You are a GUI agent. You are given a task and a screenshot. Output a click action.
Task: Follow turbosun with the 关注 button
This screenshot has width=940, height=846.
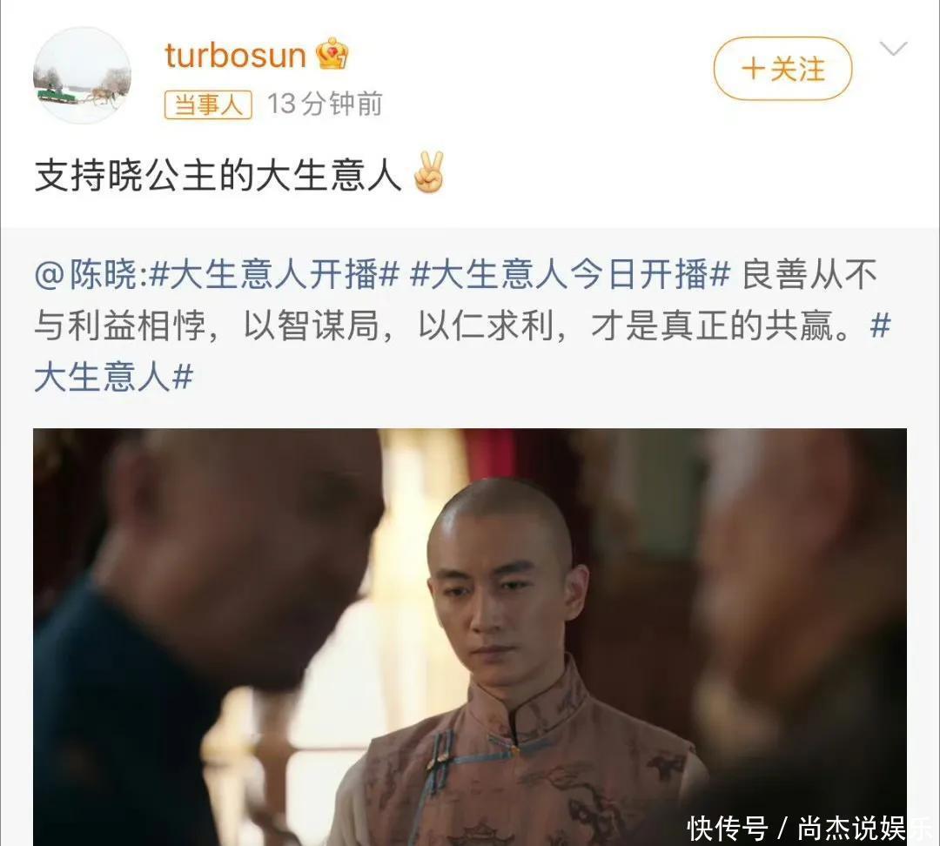tap(782, 69)
